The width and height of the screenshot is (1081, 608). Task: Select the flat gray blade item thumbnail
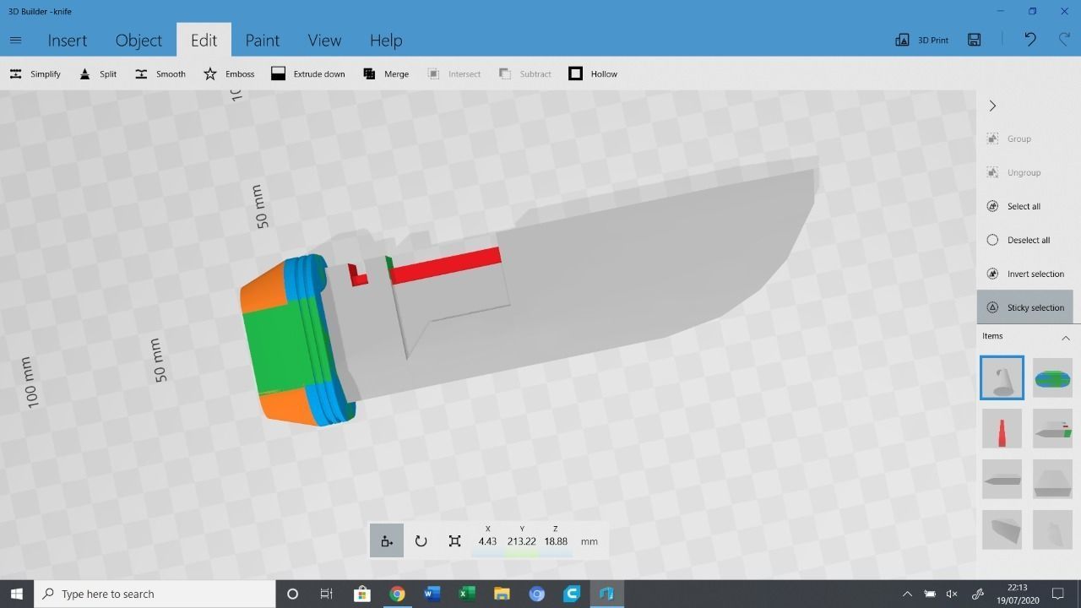pyautogui.click(x=1002, y=480)
